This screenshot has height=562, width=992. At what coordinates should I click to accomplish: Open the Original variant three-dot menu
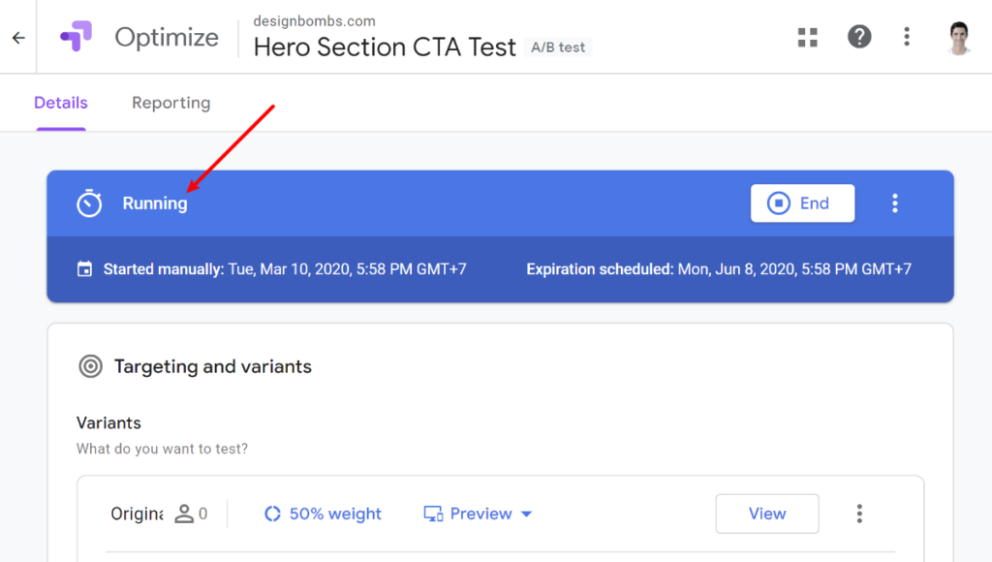click(859, 514)
